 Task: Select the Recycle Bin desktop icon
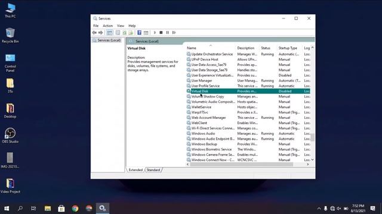click(10, 36)
